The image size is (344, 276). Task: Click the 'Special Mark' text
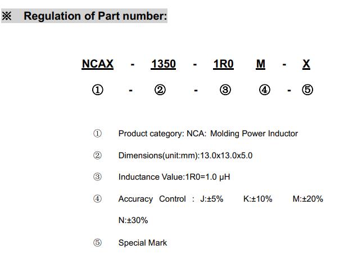143,243
